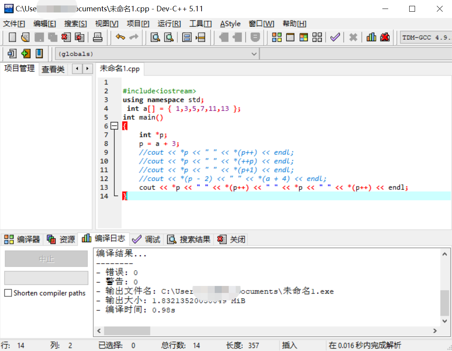The width and height of the screenshot is (452, 351).
Task: Run the program using the window icon
Action: point(290,37)
